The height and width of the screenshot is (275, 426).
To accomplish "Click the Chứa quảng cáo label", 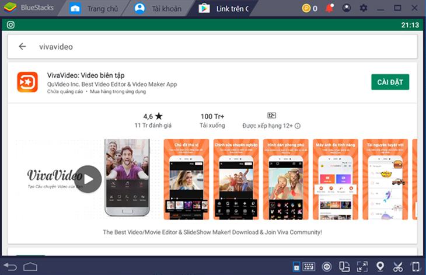I will 65,92.
